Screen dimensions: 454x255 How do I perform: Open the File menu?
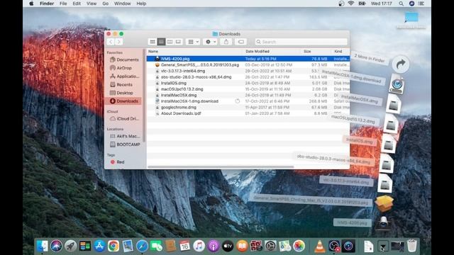[63, 4]
